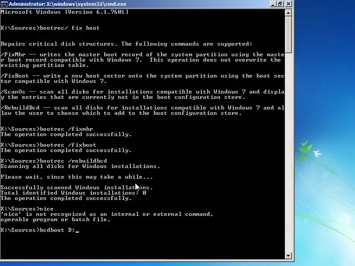Image resolution: width=355 pixels, height=266 pixels.
Task: Click 'operable program or batch file.' line
Action: pos(55,219)
